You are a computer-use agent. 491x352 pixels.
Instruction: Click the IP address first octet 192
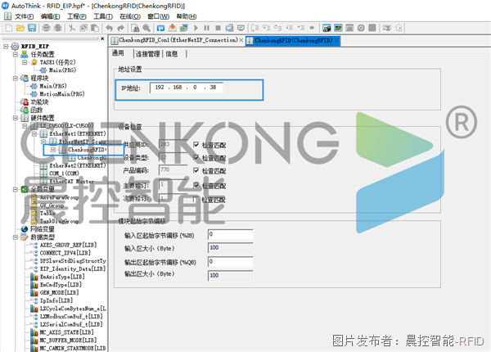(x=160, y=87)
